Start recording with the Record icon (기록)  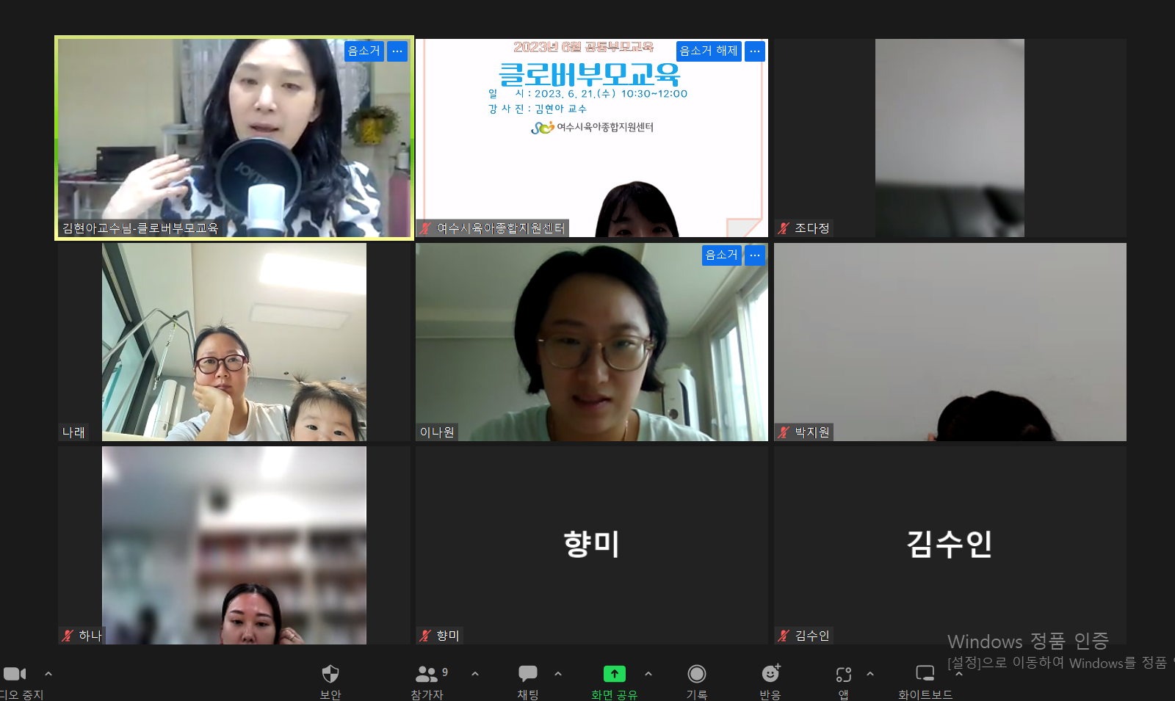point(697,674)
